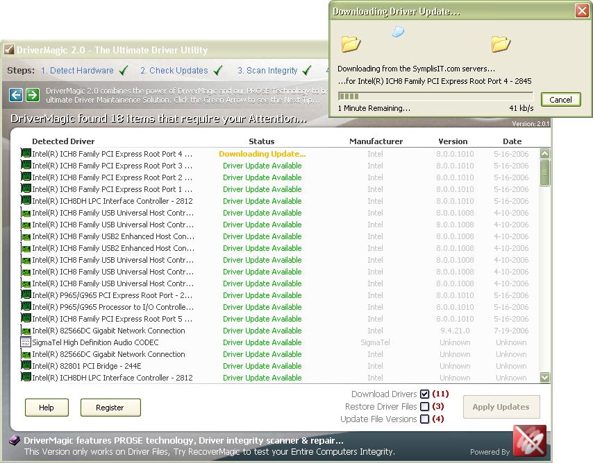The width and height of the screenshot is (593, 463).
Task: Cancel the driver download
Action: (x=560, y=100)
